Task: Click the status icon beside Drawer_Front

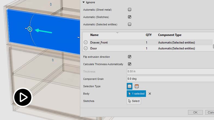Action: tap(86, 42)
